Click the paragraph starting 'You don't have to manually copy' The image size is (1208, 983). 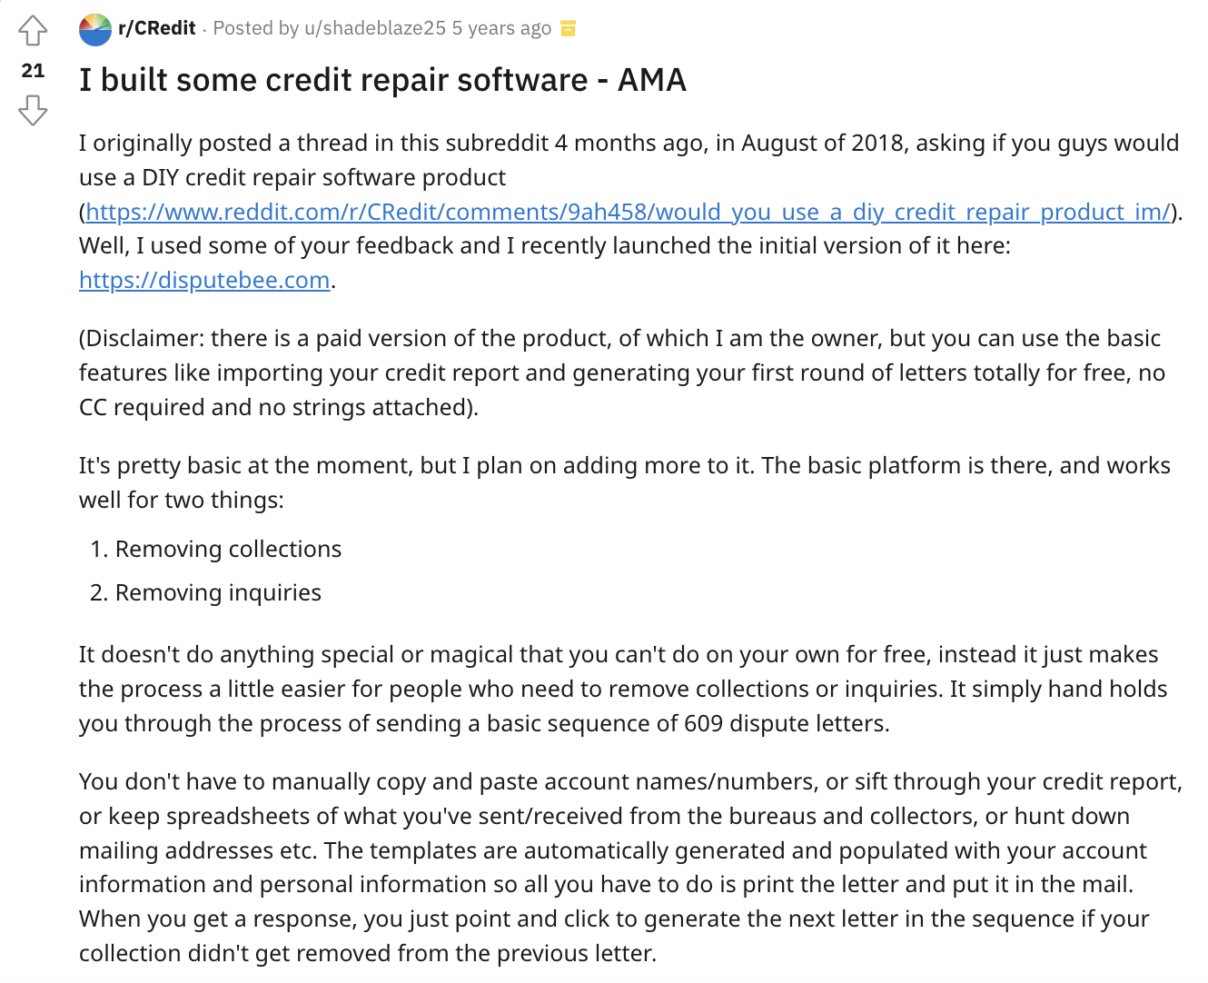coord(630,868)
